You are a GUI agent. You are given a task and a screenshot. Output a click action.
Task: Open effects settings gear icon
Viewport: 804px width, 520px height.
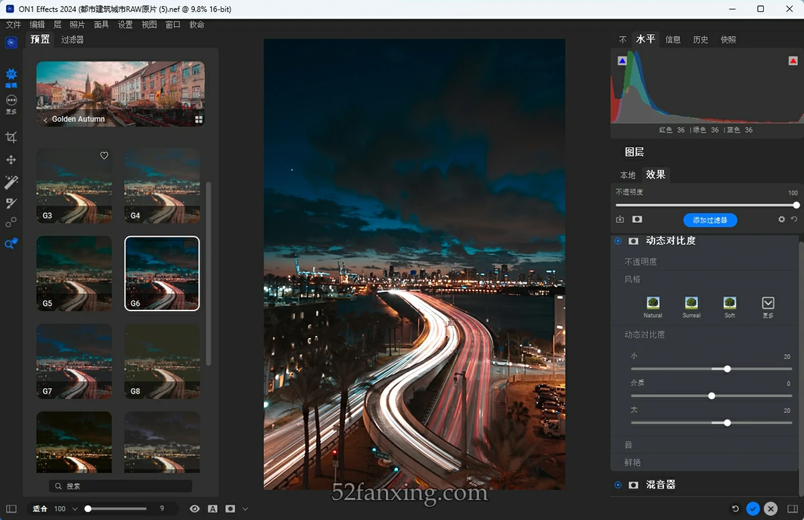[x=781, y=220]
